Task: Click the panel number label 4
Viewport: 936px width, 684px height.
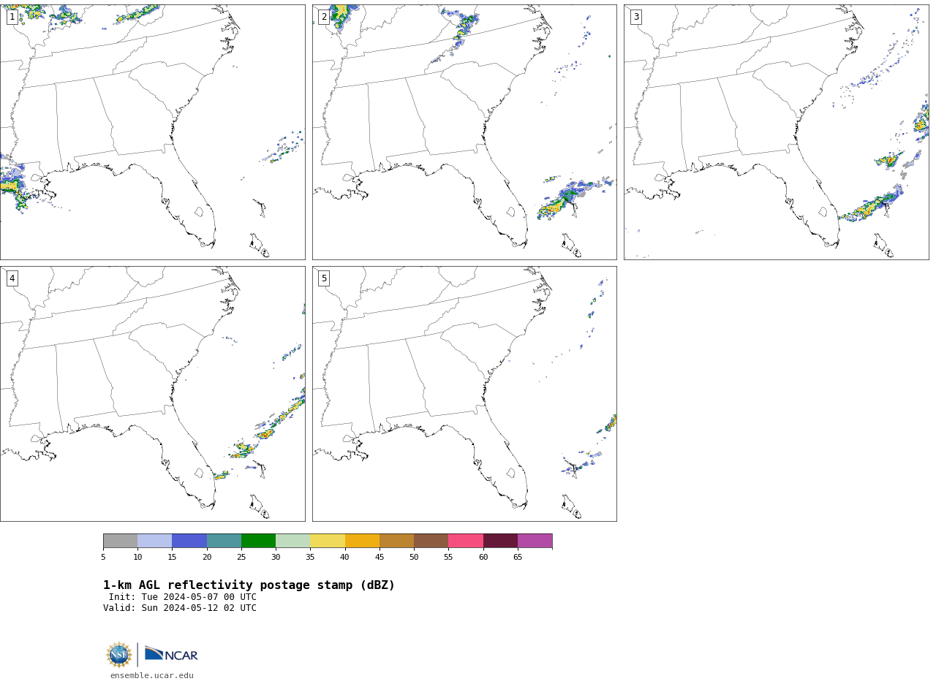Action: pyautogui.click(x=12, y=278)
